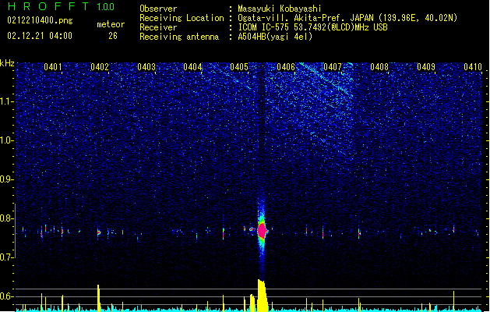Click the A504HB(yagi 4el) antenna text

275,37
